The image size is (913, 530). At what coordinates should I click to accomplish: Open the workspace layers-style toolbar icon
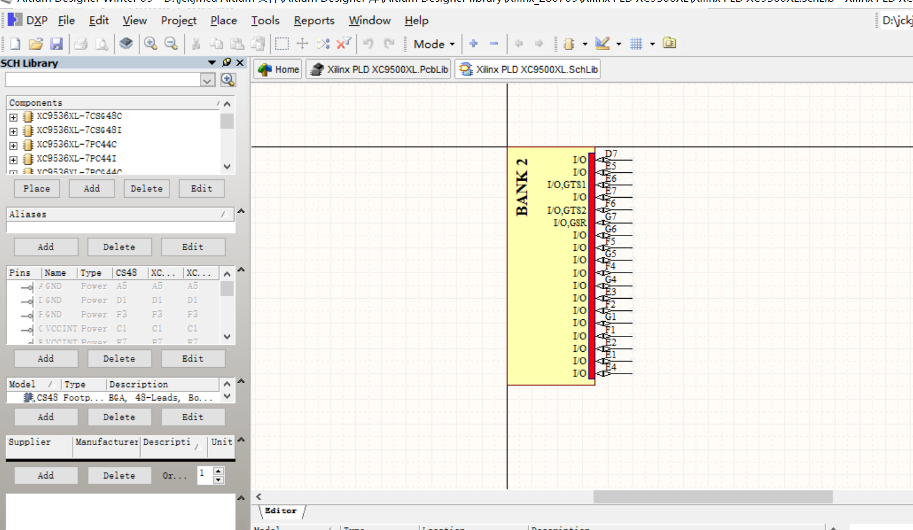click(x=126, y=44)
